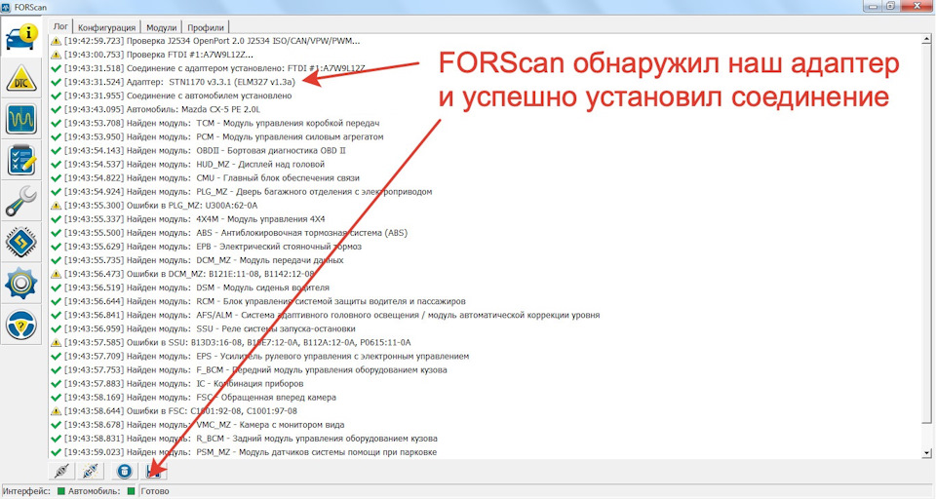Select line 'Соединение с адаптером установлено'
936x499 pixels.
pyautogui.click(x=214, y=68)
